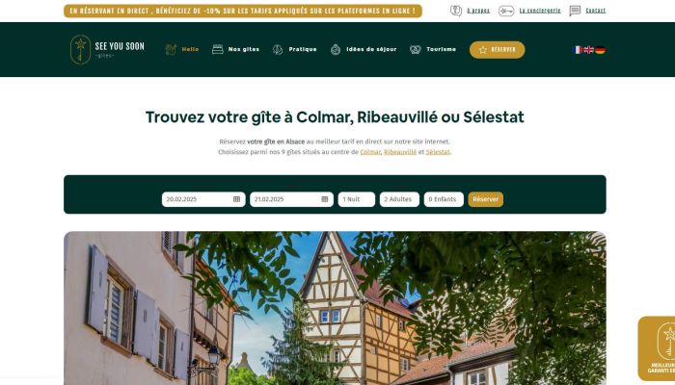
Task: Click the Meilleur tarif garanti badge
Action: 657,348
